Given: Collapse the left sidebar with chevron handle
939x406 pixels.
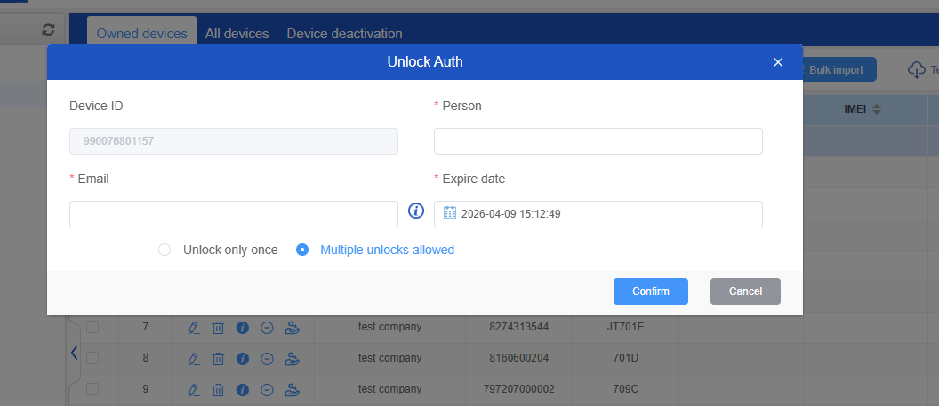Looking at the screenshot, I should (x=74, y=353).
